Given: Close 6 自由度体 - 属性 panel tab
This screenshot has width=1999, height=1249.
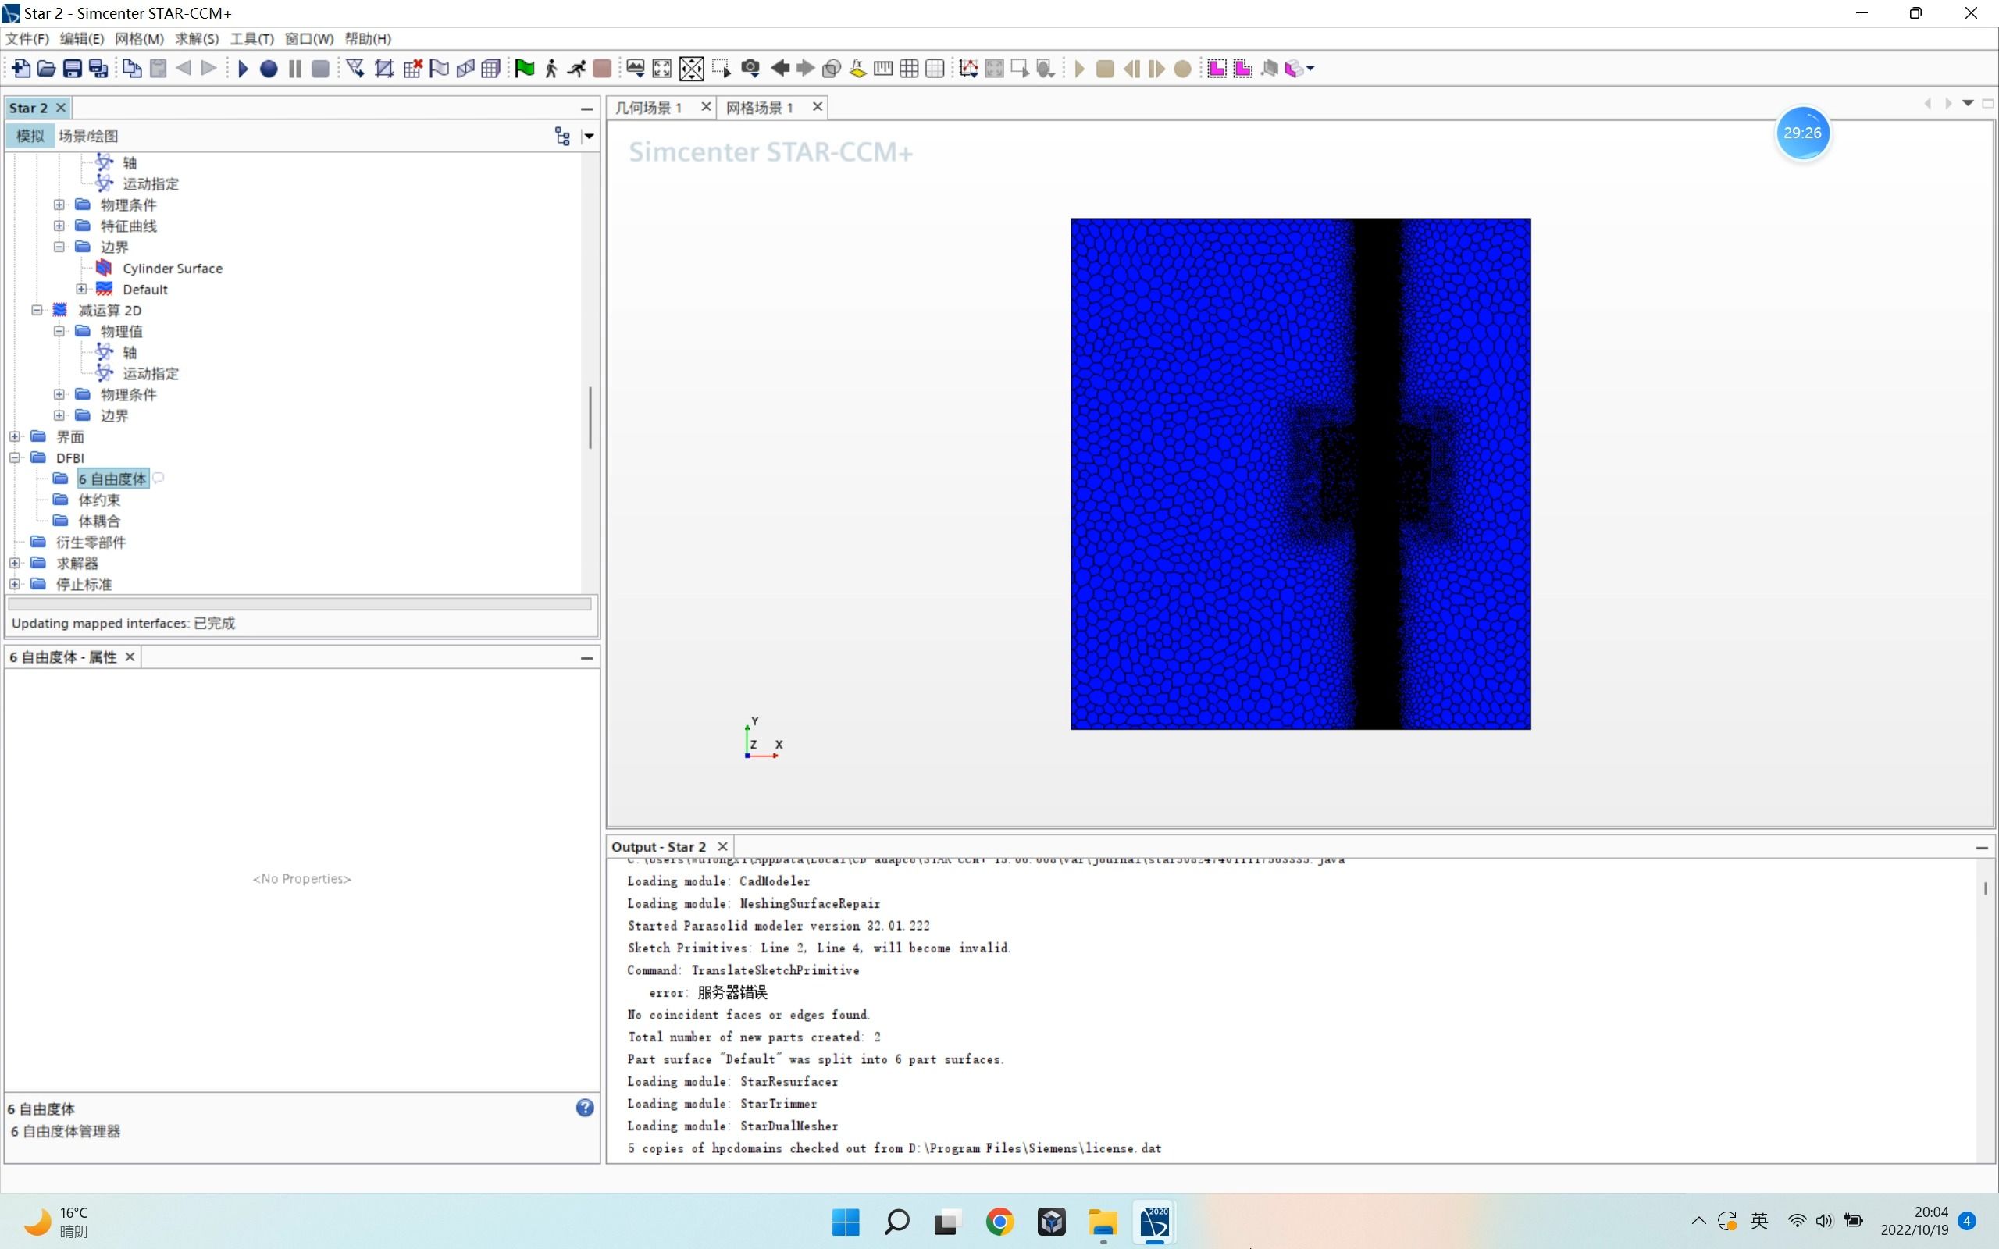Looking at the screenshot, I should coord(130,657).
